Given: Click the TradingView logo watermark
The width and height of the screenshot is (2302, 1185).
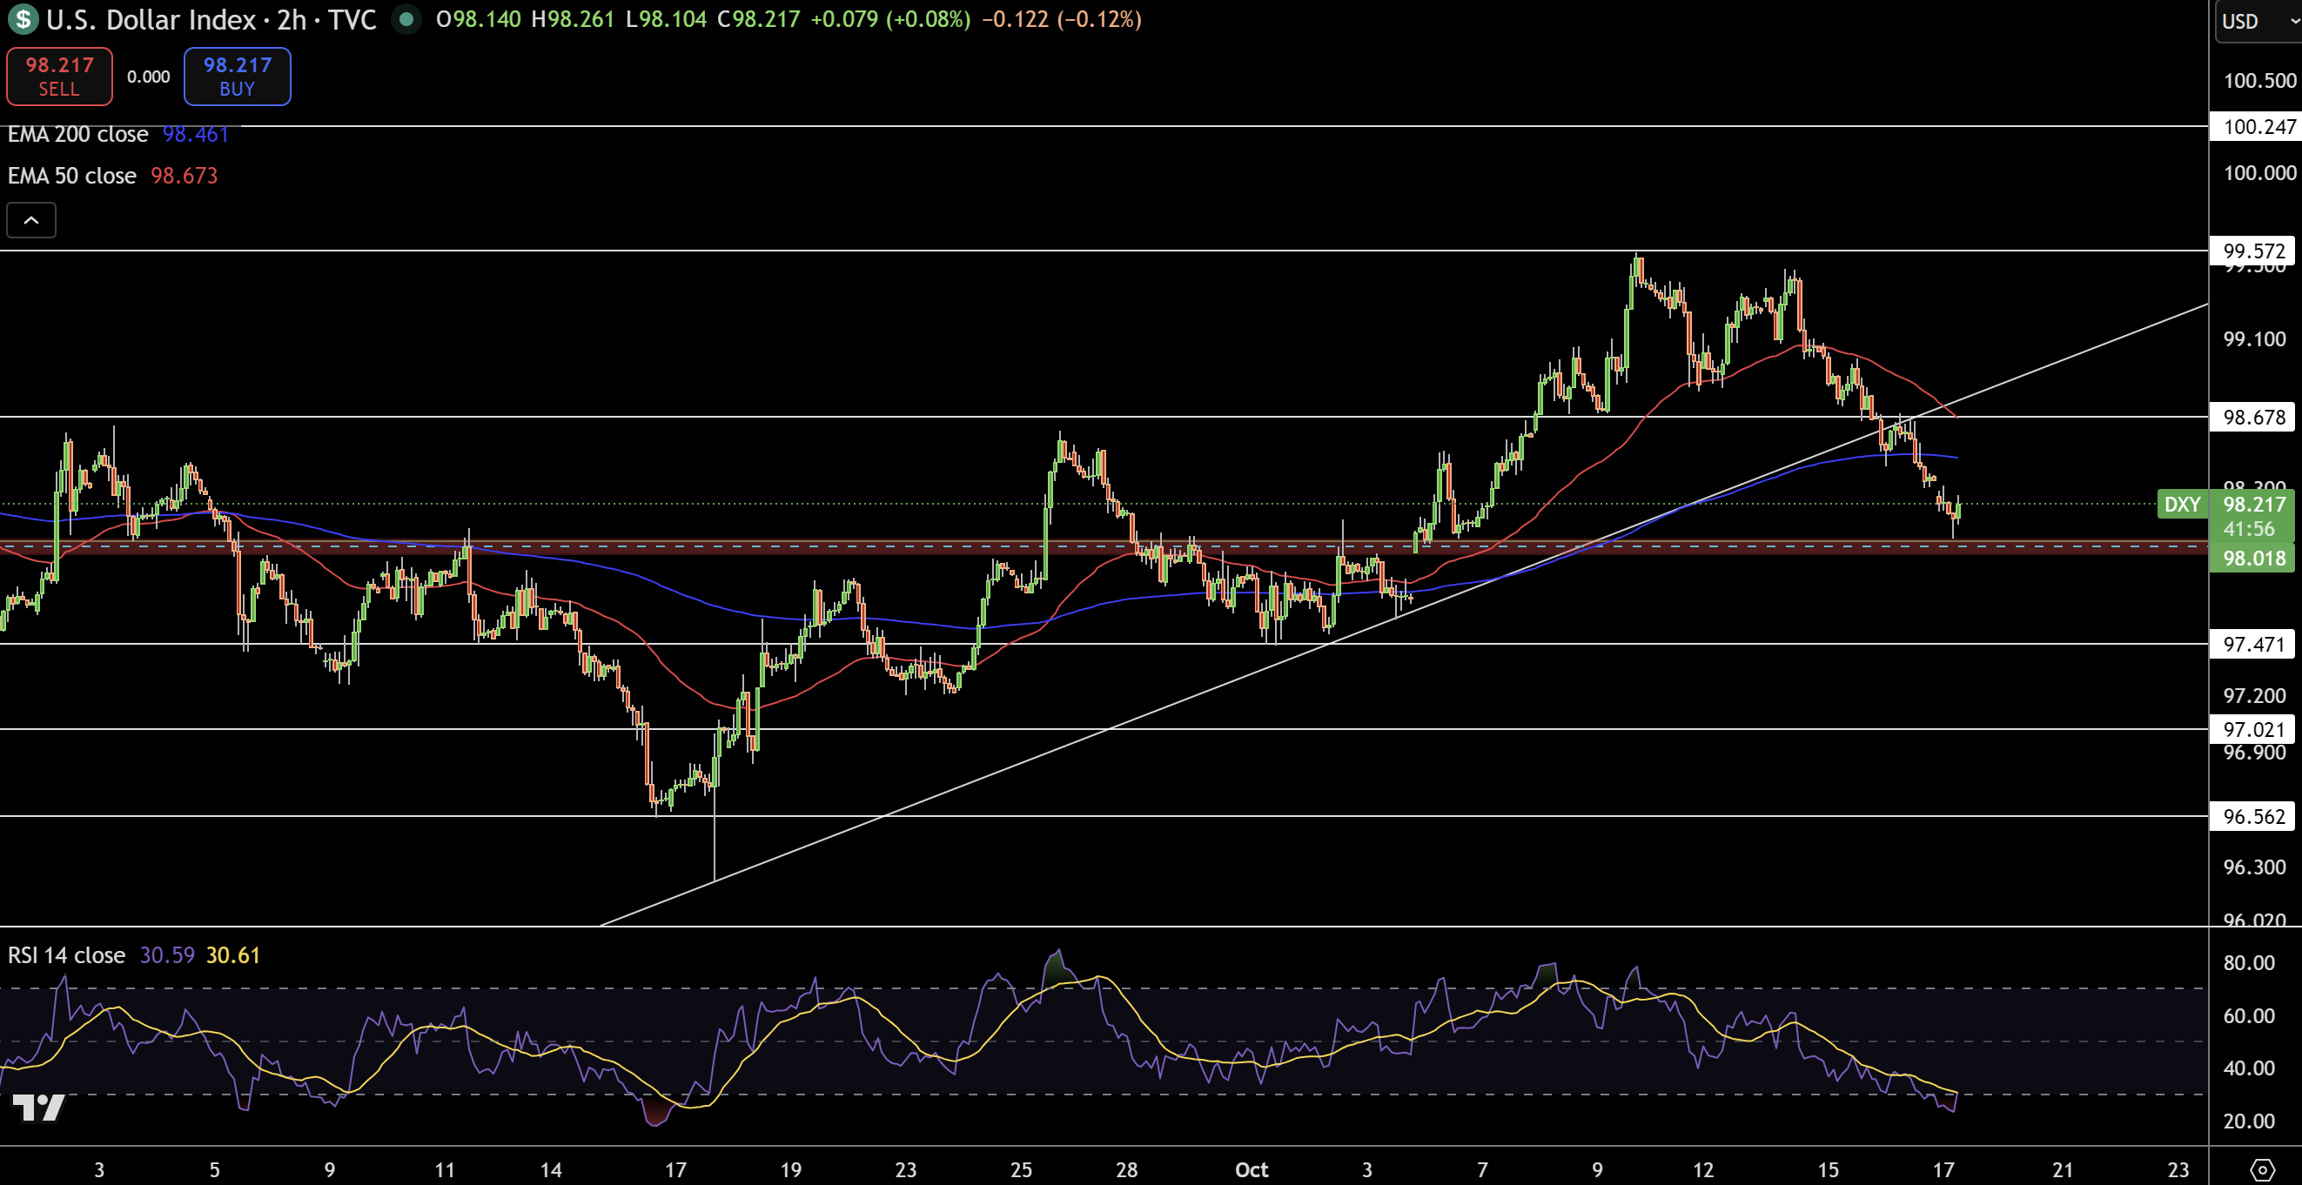Looking at the screenshot, I should 37,1108.
